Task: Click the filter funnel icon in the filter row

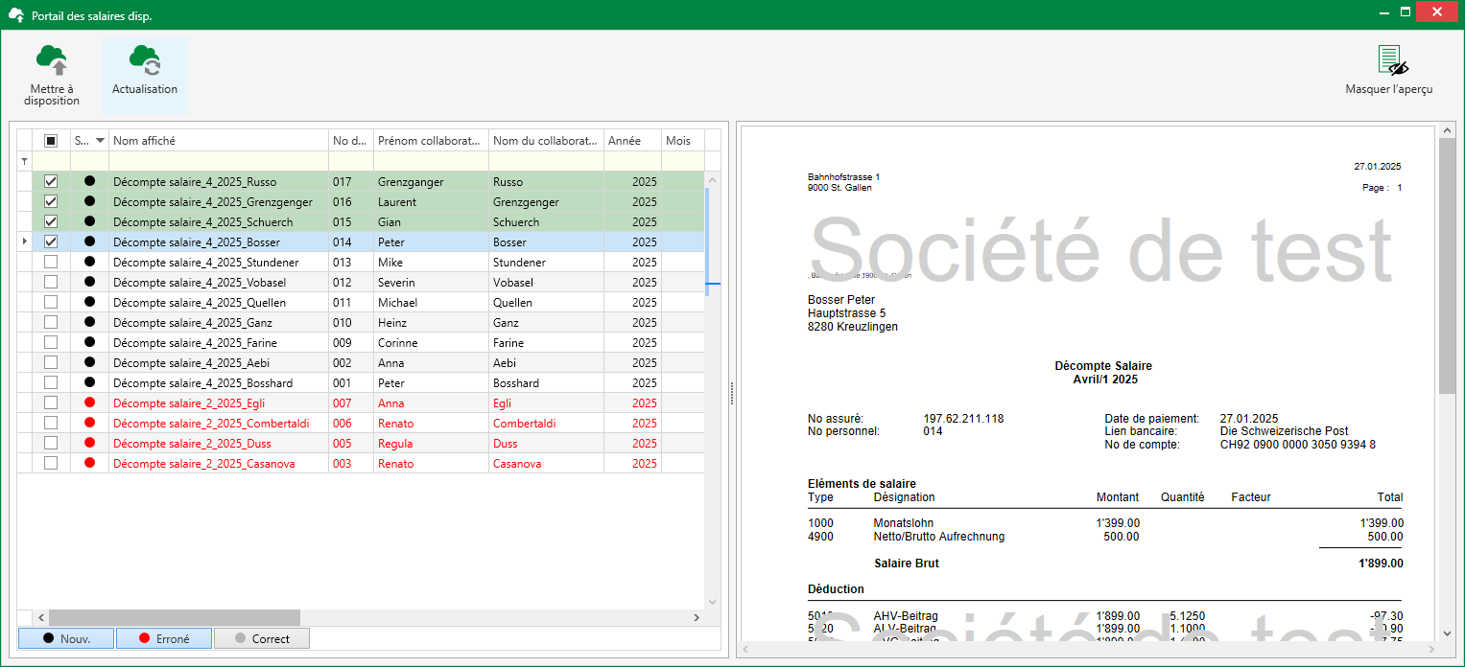Action: pyautogui.click(x=24, y=160)
